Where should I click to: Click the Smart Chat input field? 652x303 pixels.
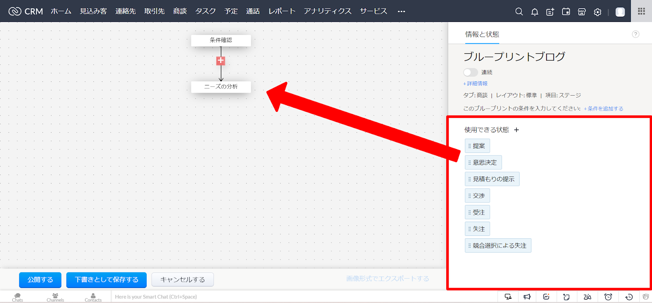click(304, 297)
